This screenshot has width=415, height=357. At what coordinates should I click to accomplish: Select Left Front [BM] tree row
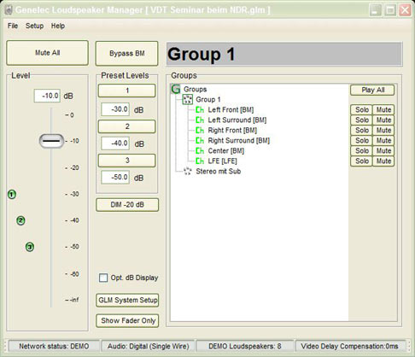tap(231, 109)
